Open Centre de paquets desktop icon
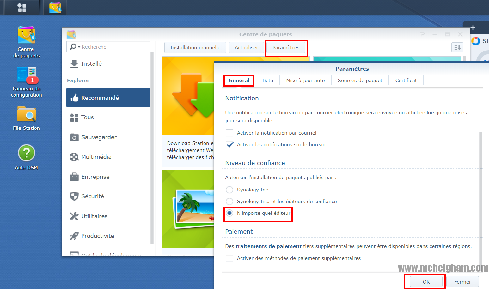The width and height of the screenshot is (489, 289). pyautogui.click(x=26, y=42)
